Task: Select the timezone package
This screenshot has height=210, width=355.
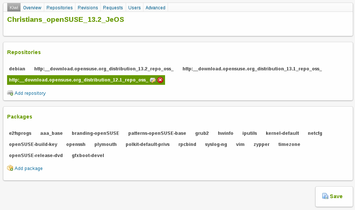Action: [x=289, y=144]
